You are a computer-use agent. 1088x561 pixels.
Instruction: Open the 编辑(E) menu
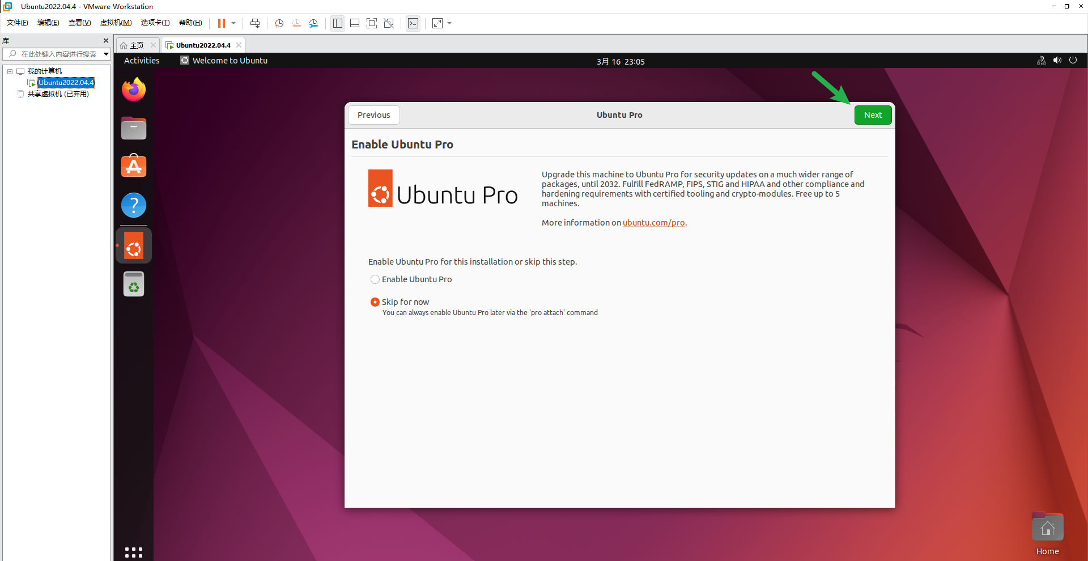point(48,23)
